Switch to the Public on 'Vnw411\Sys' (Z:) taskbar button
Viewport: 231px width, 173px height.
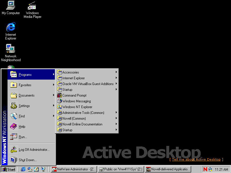tap(121, 169)
